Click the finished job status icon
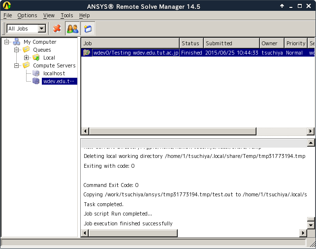This screenshot has height=249, width=316. pos(87,53)
